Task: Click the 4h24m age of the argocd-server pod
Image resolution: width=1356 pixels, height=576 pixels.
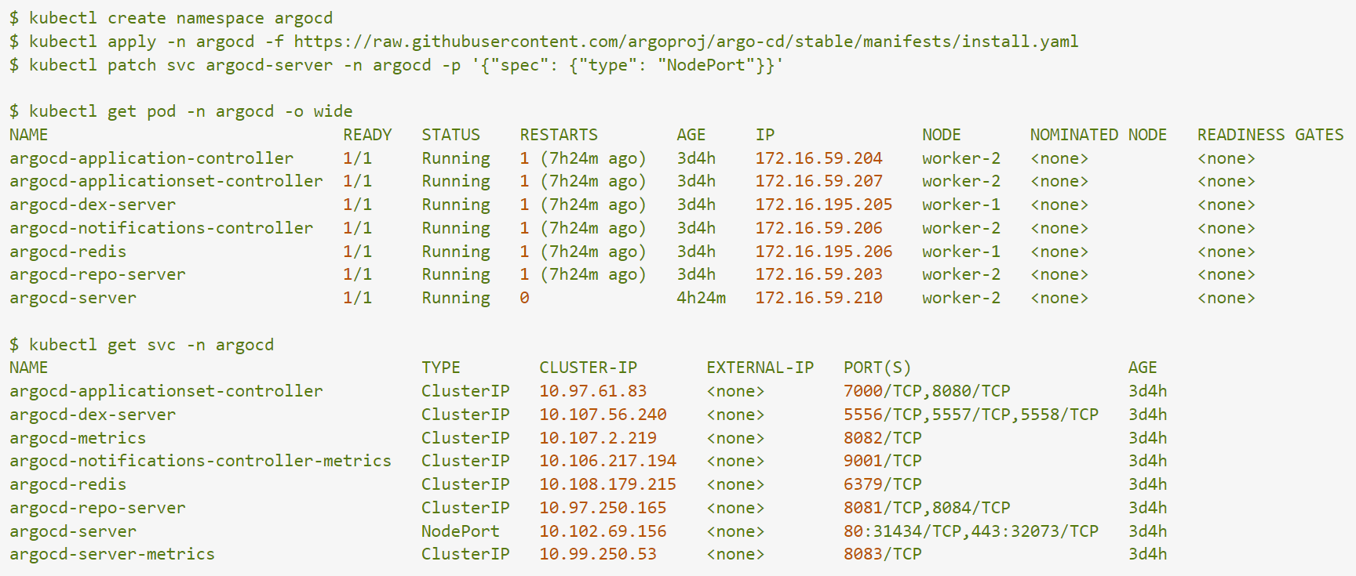Action: tap(701, 298)
